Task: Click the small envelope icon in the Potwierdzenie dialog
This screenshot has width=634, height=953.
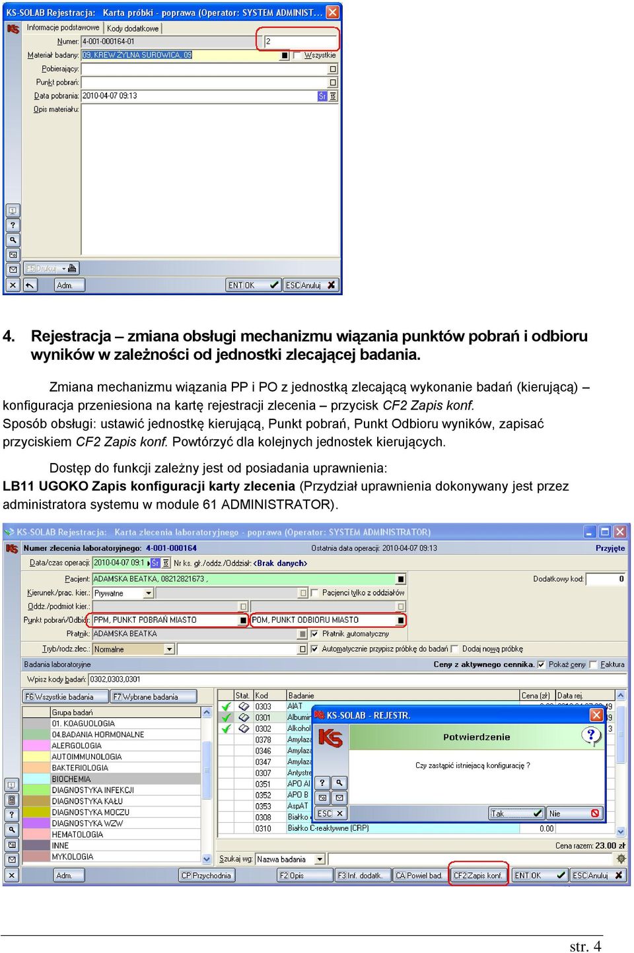Action: [339, 798]
